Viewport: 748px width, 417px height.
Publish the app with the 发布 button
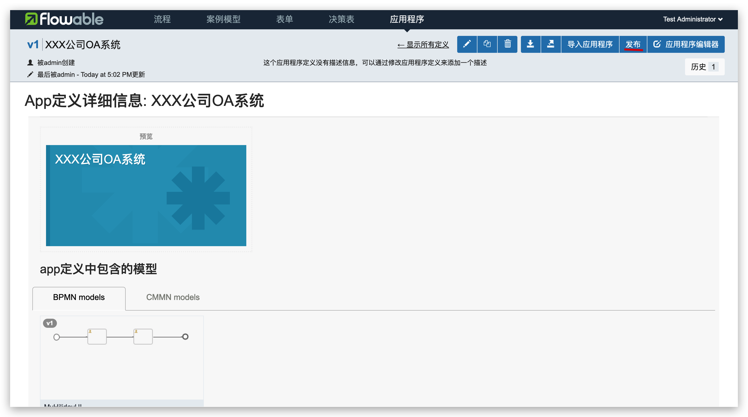click(x=633, y=44)
